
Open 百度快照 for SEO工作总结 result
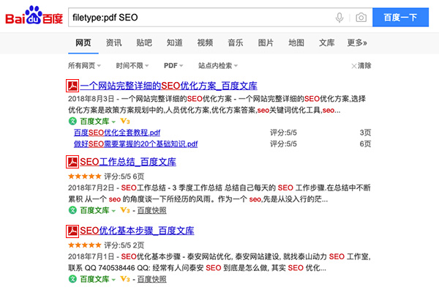tap(151, 210)
